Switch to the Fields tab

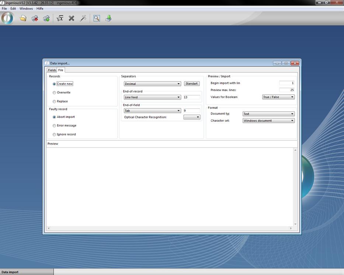[52, 70]
